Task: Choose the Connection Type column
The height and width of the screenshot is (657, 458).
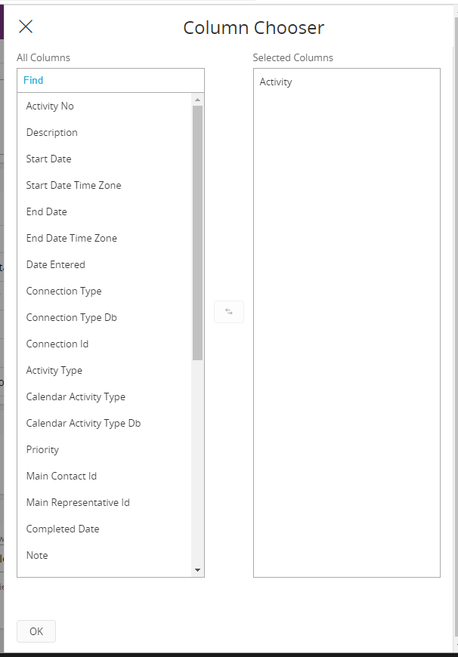Action: pyautogui.click(x=64, y=291)
